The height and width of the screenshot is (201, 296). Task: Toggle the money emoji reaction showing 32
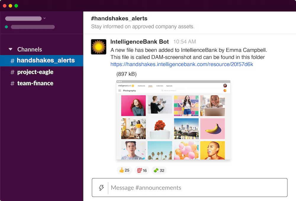[159, 171]
